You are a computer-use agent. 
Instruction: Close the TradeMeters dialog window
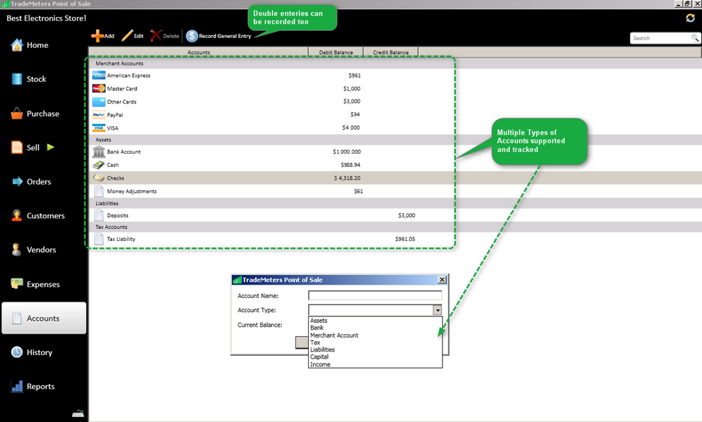442,280
